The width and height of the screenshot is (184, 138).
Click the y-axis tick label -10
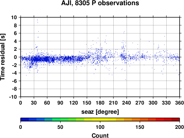point(13,97)
